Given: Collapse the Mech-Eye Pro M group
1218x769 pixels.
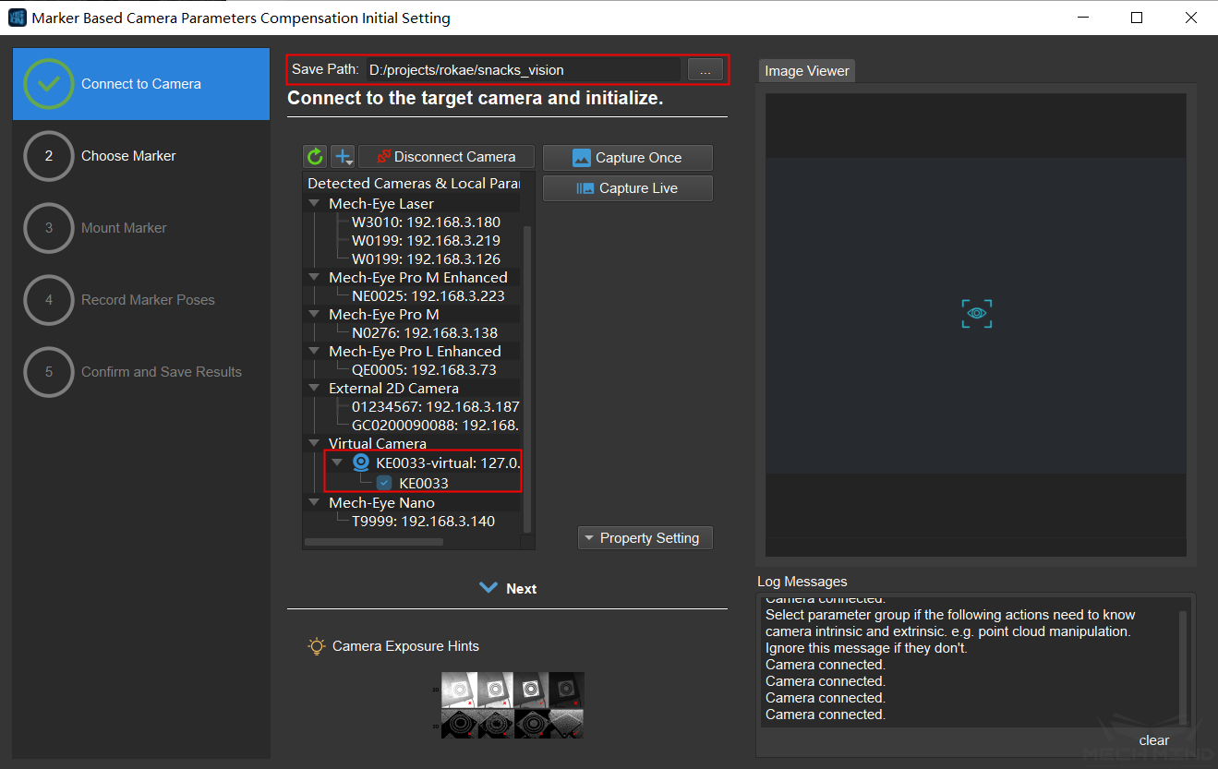Looking at the screenshot, I should (x=315, y=315).
